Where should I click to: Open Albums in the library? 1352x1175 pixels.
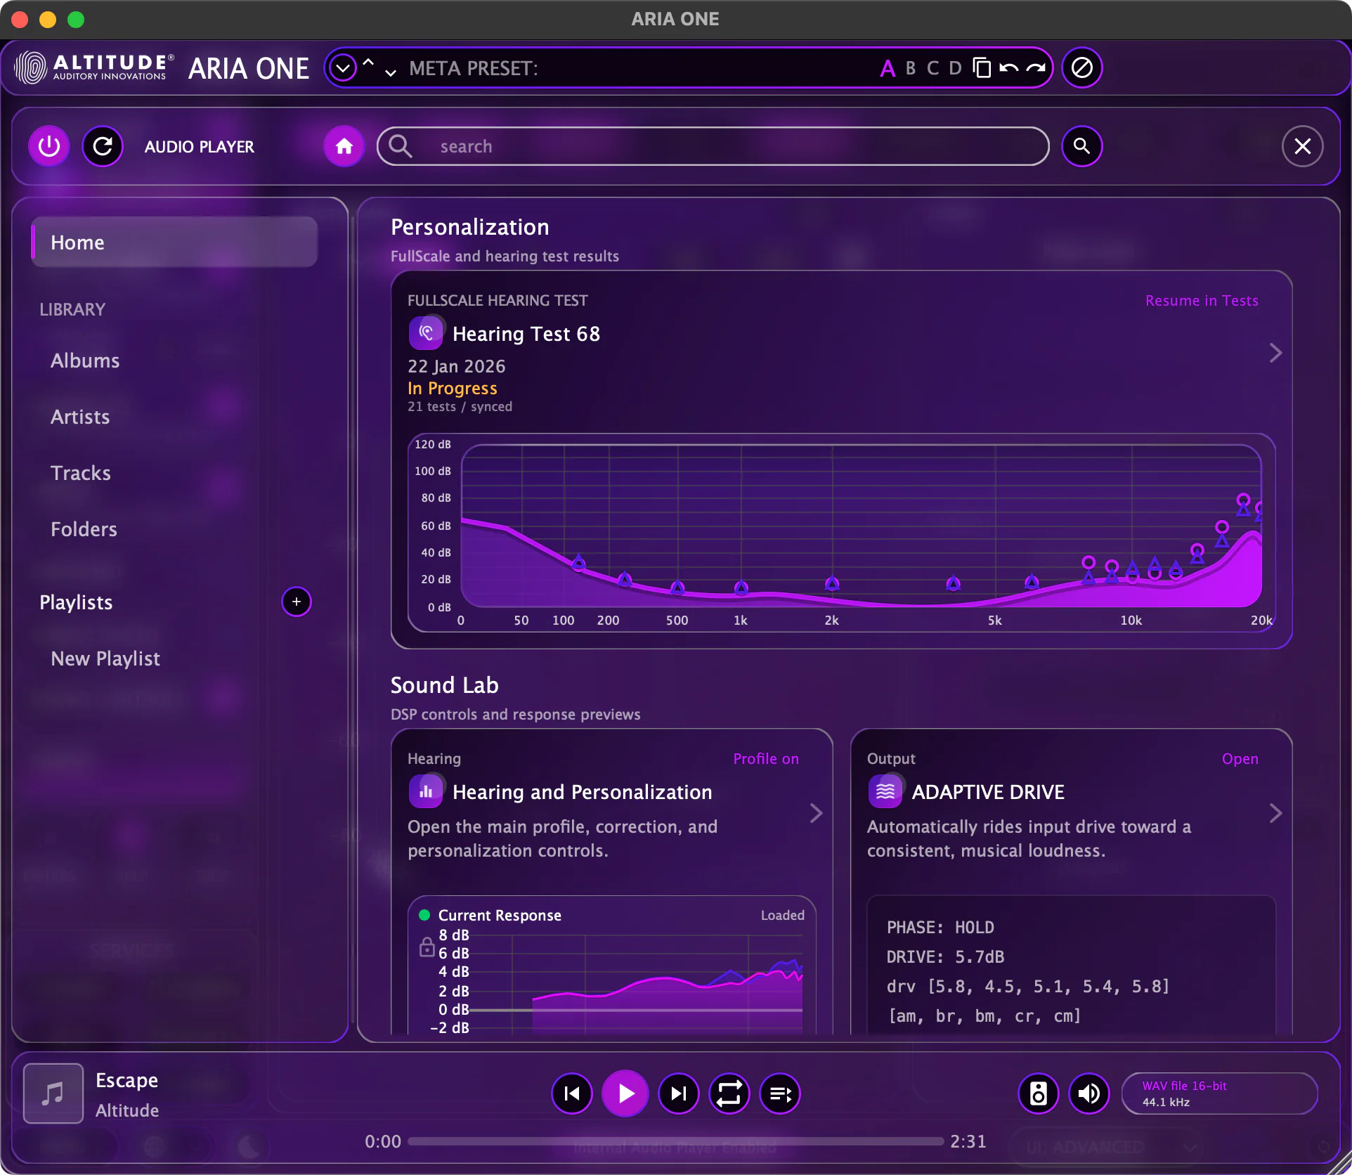coord(85,361)
